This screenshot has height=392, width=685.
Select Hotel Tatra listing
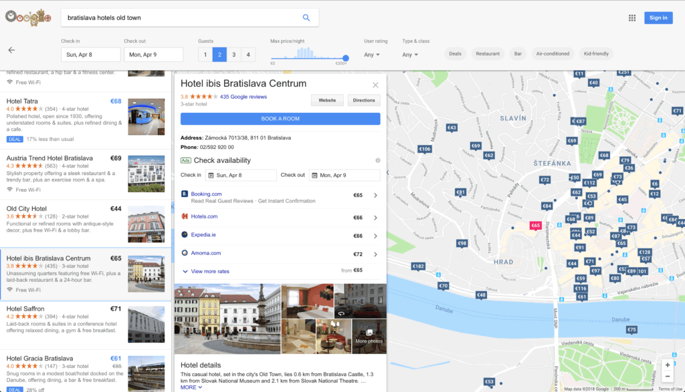[86, 120]
